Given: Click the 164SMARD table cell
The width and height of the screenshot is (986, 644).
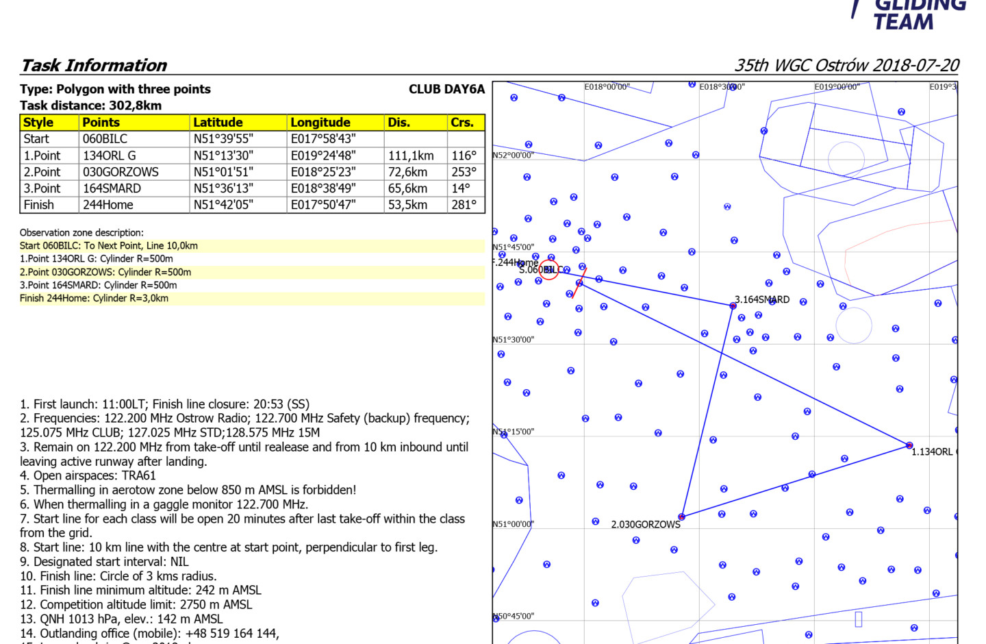Looking at the screenshot, I should tap(112, 188).
